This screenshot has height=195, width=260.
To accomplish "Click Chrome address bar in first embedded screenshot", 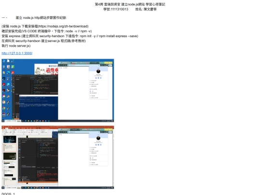I will coord(84,65).
